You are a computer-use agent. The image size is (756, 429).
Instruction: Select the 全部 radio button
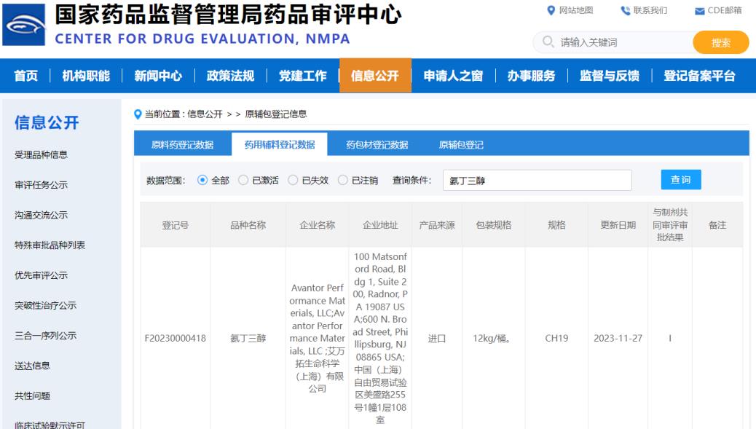click(x=202, y=180)
